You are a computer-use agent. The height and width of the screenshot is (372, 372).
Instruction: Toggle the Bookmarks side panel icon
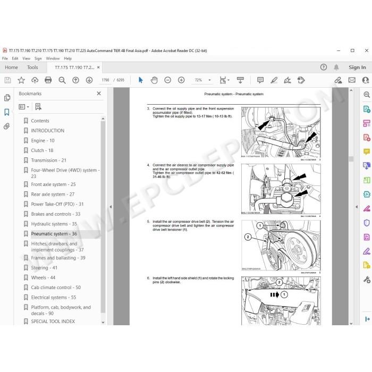(7, 112)
